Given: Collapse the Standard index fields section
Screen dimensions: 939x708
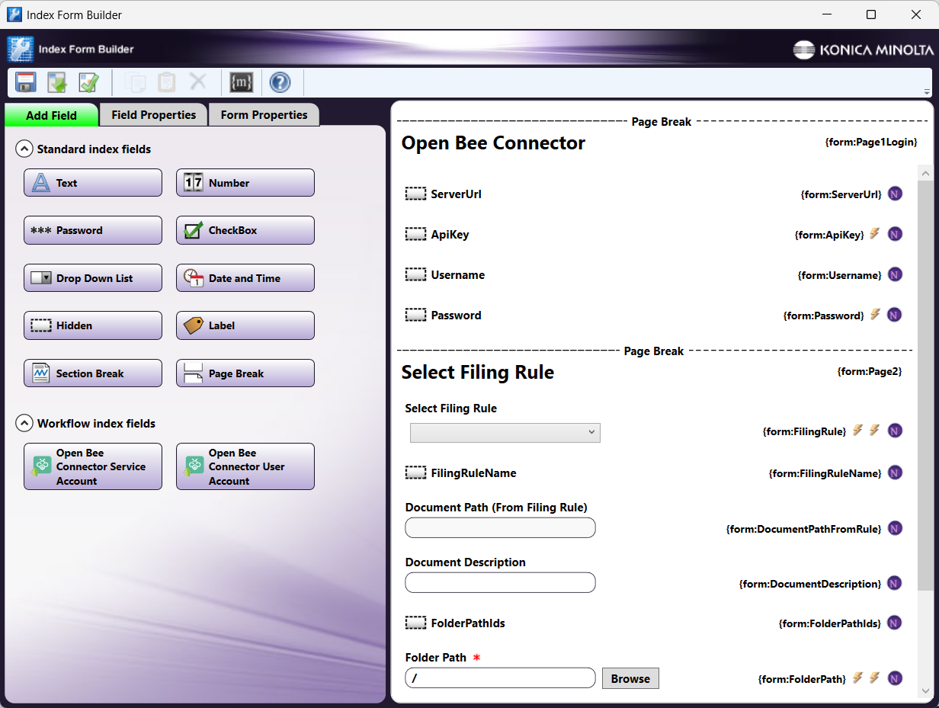Looking at the screenshot, I should (x=24, y=149).
